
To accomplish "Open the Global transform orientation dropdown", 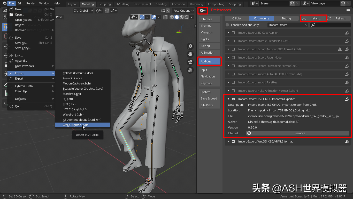I will [x=83, y=11].
